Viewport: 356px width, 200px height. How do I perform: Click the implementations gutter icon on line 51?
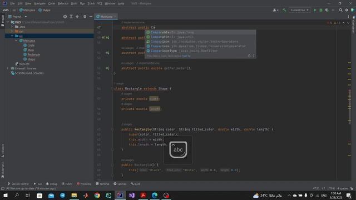pyautogui.click(x=107, y=53)
